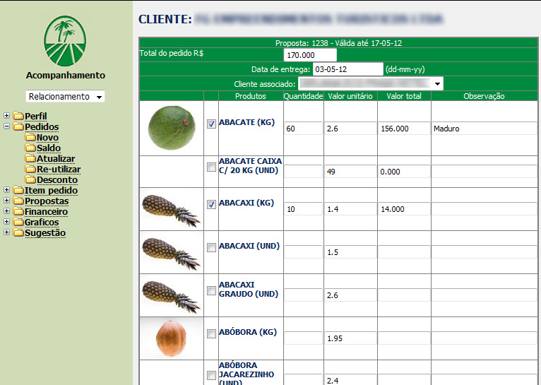Expand the Propostas tree node

[6, 200]
